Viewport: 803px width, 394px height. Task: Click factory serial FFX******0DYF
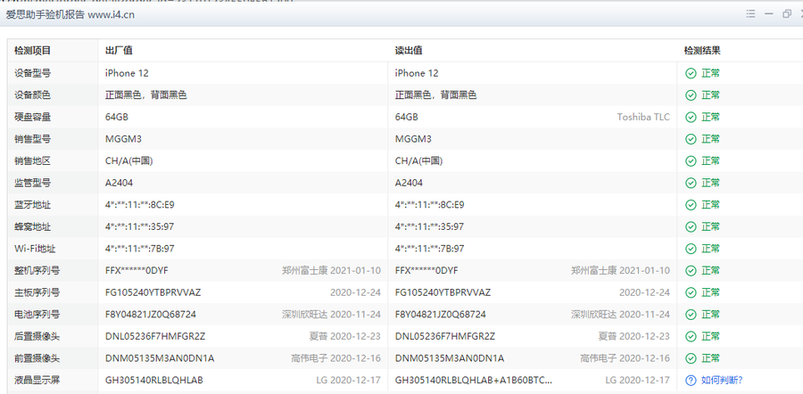tap(137, 271)
